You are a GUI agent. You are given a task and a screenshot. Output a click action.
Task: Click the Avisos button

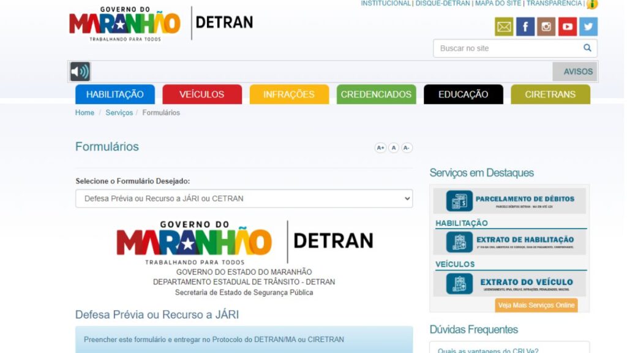point(574,72)
